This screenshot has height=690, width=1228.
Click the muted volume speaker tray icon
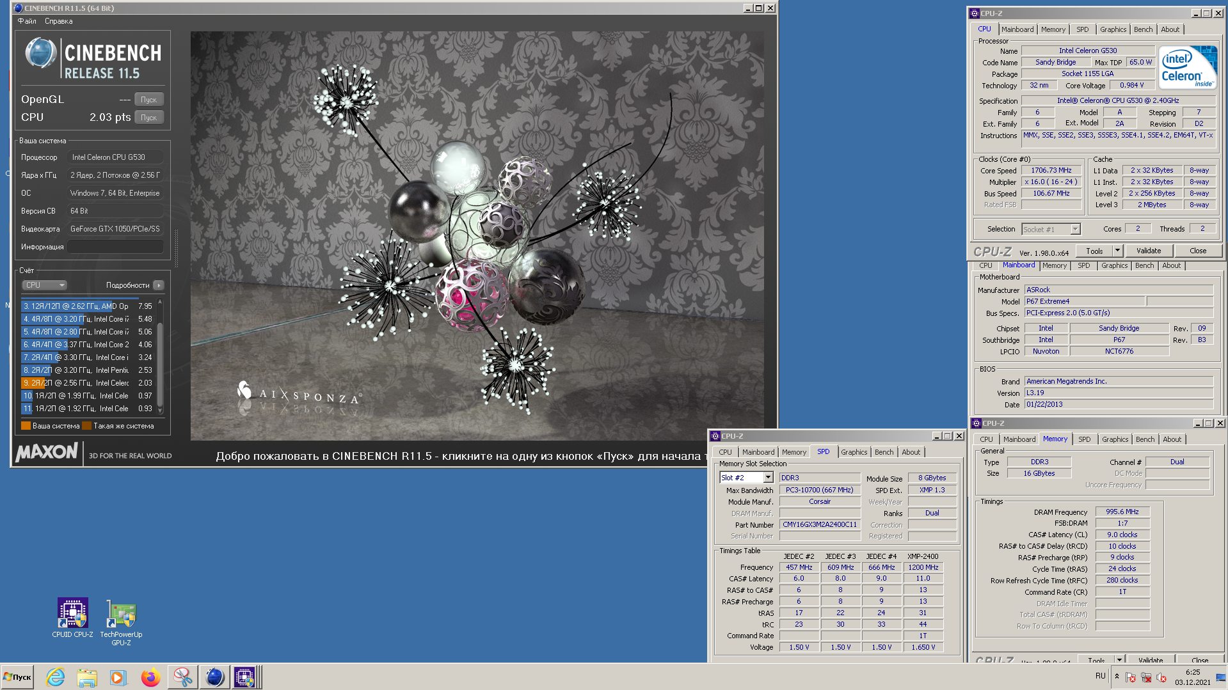pos(1161,677)
